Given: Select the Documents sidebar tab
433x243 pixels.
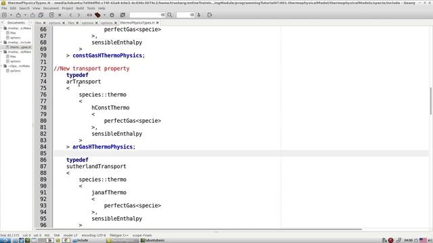Looking at the screenshot, I should (x=16, y=22).
